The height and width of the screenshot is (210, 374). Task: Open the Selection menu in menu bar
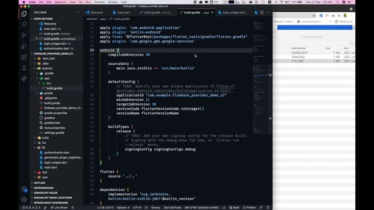click(60, 2)
